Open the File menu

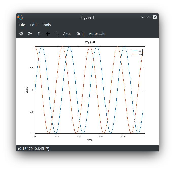point(22,25)
